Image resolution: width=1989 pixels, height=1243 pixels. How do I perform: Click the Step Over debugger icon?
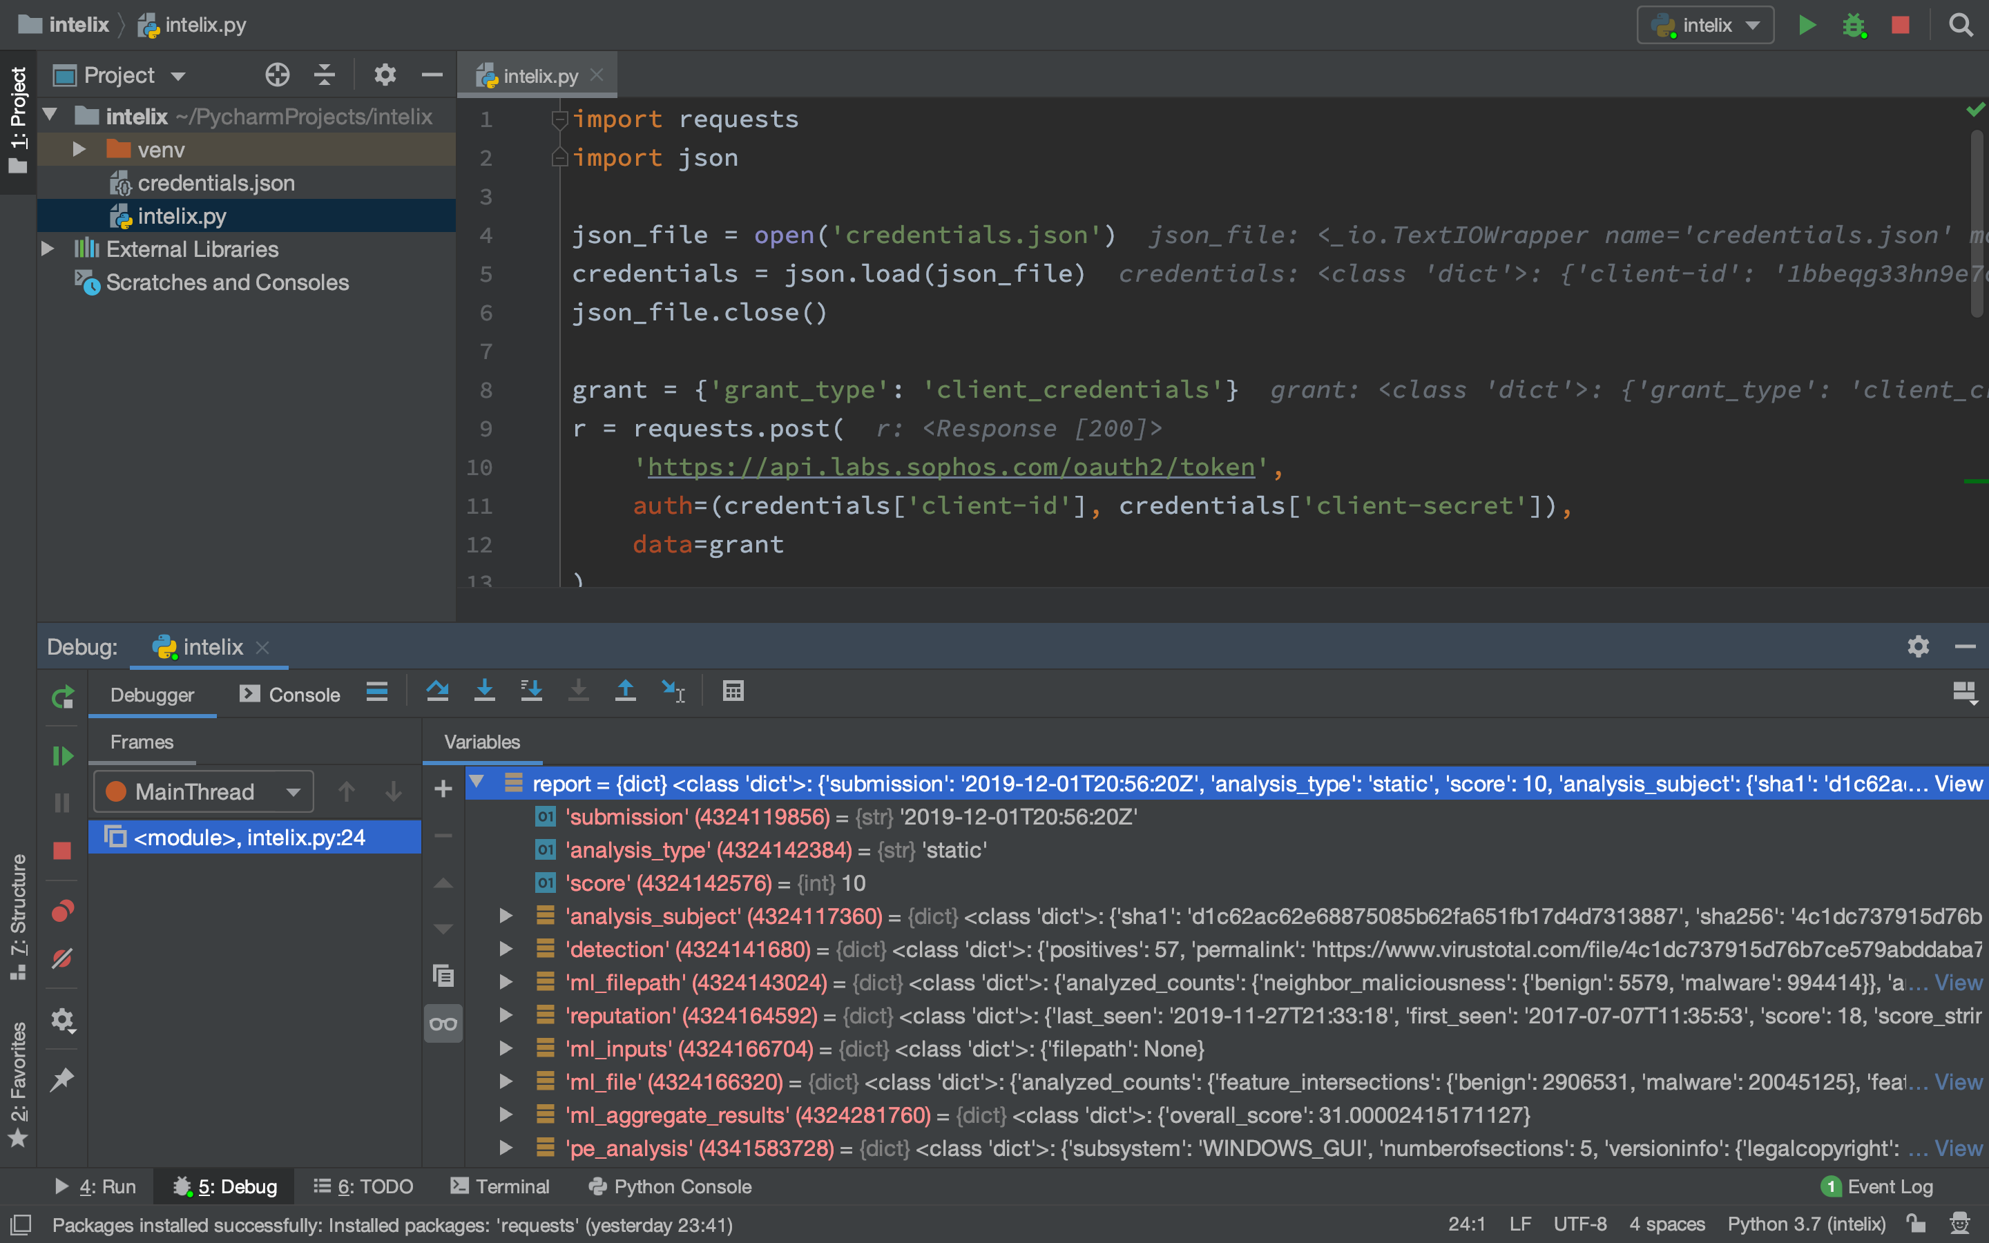point(437,692)
